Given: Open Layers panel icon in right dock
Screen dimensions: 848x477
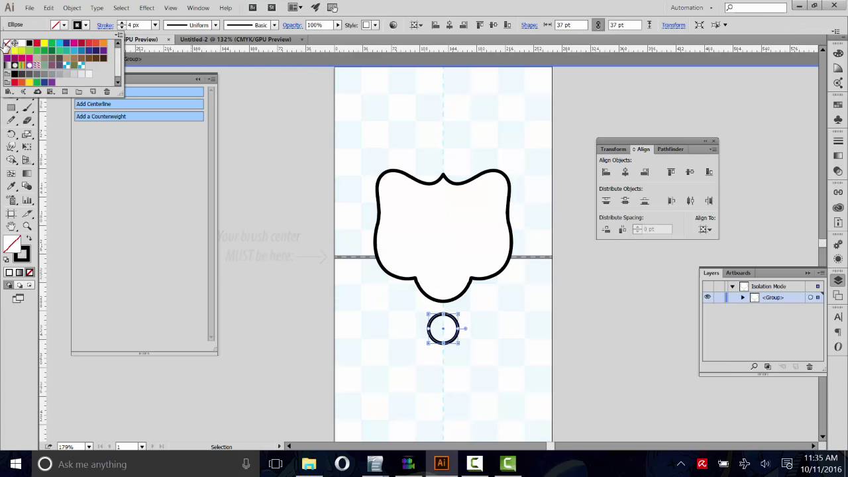Looking at the screenshot, I should (x=839, y=280).
